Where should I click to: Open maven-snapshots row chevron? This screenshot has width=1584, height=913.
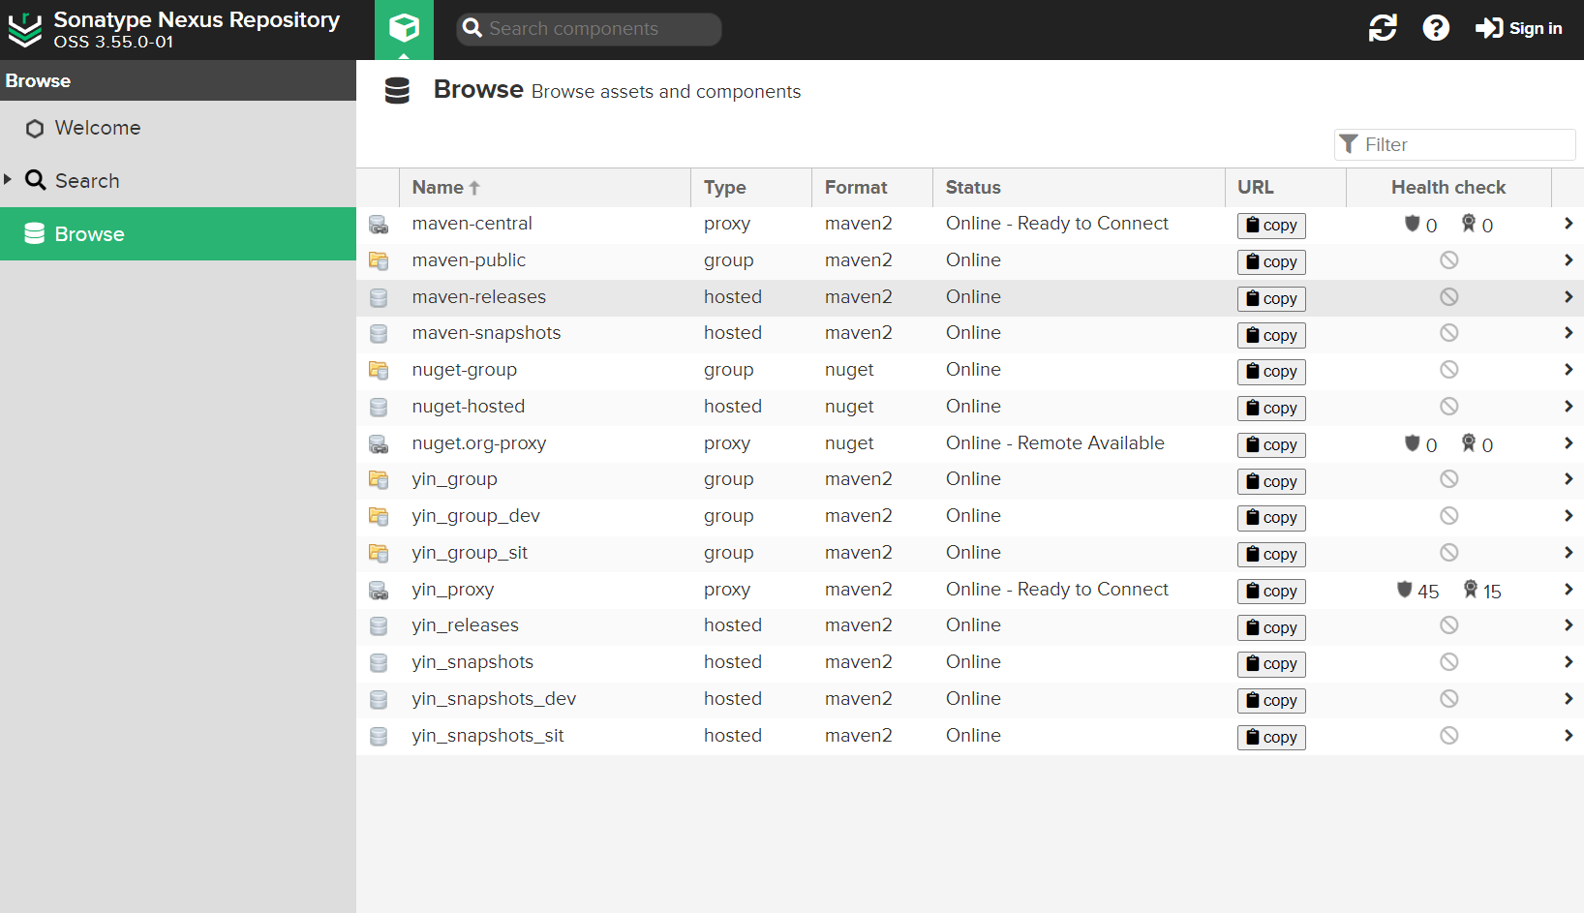pyautogui.click(x=1568, y=333)
